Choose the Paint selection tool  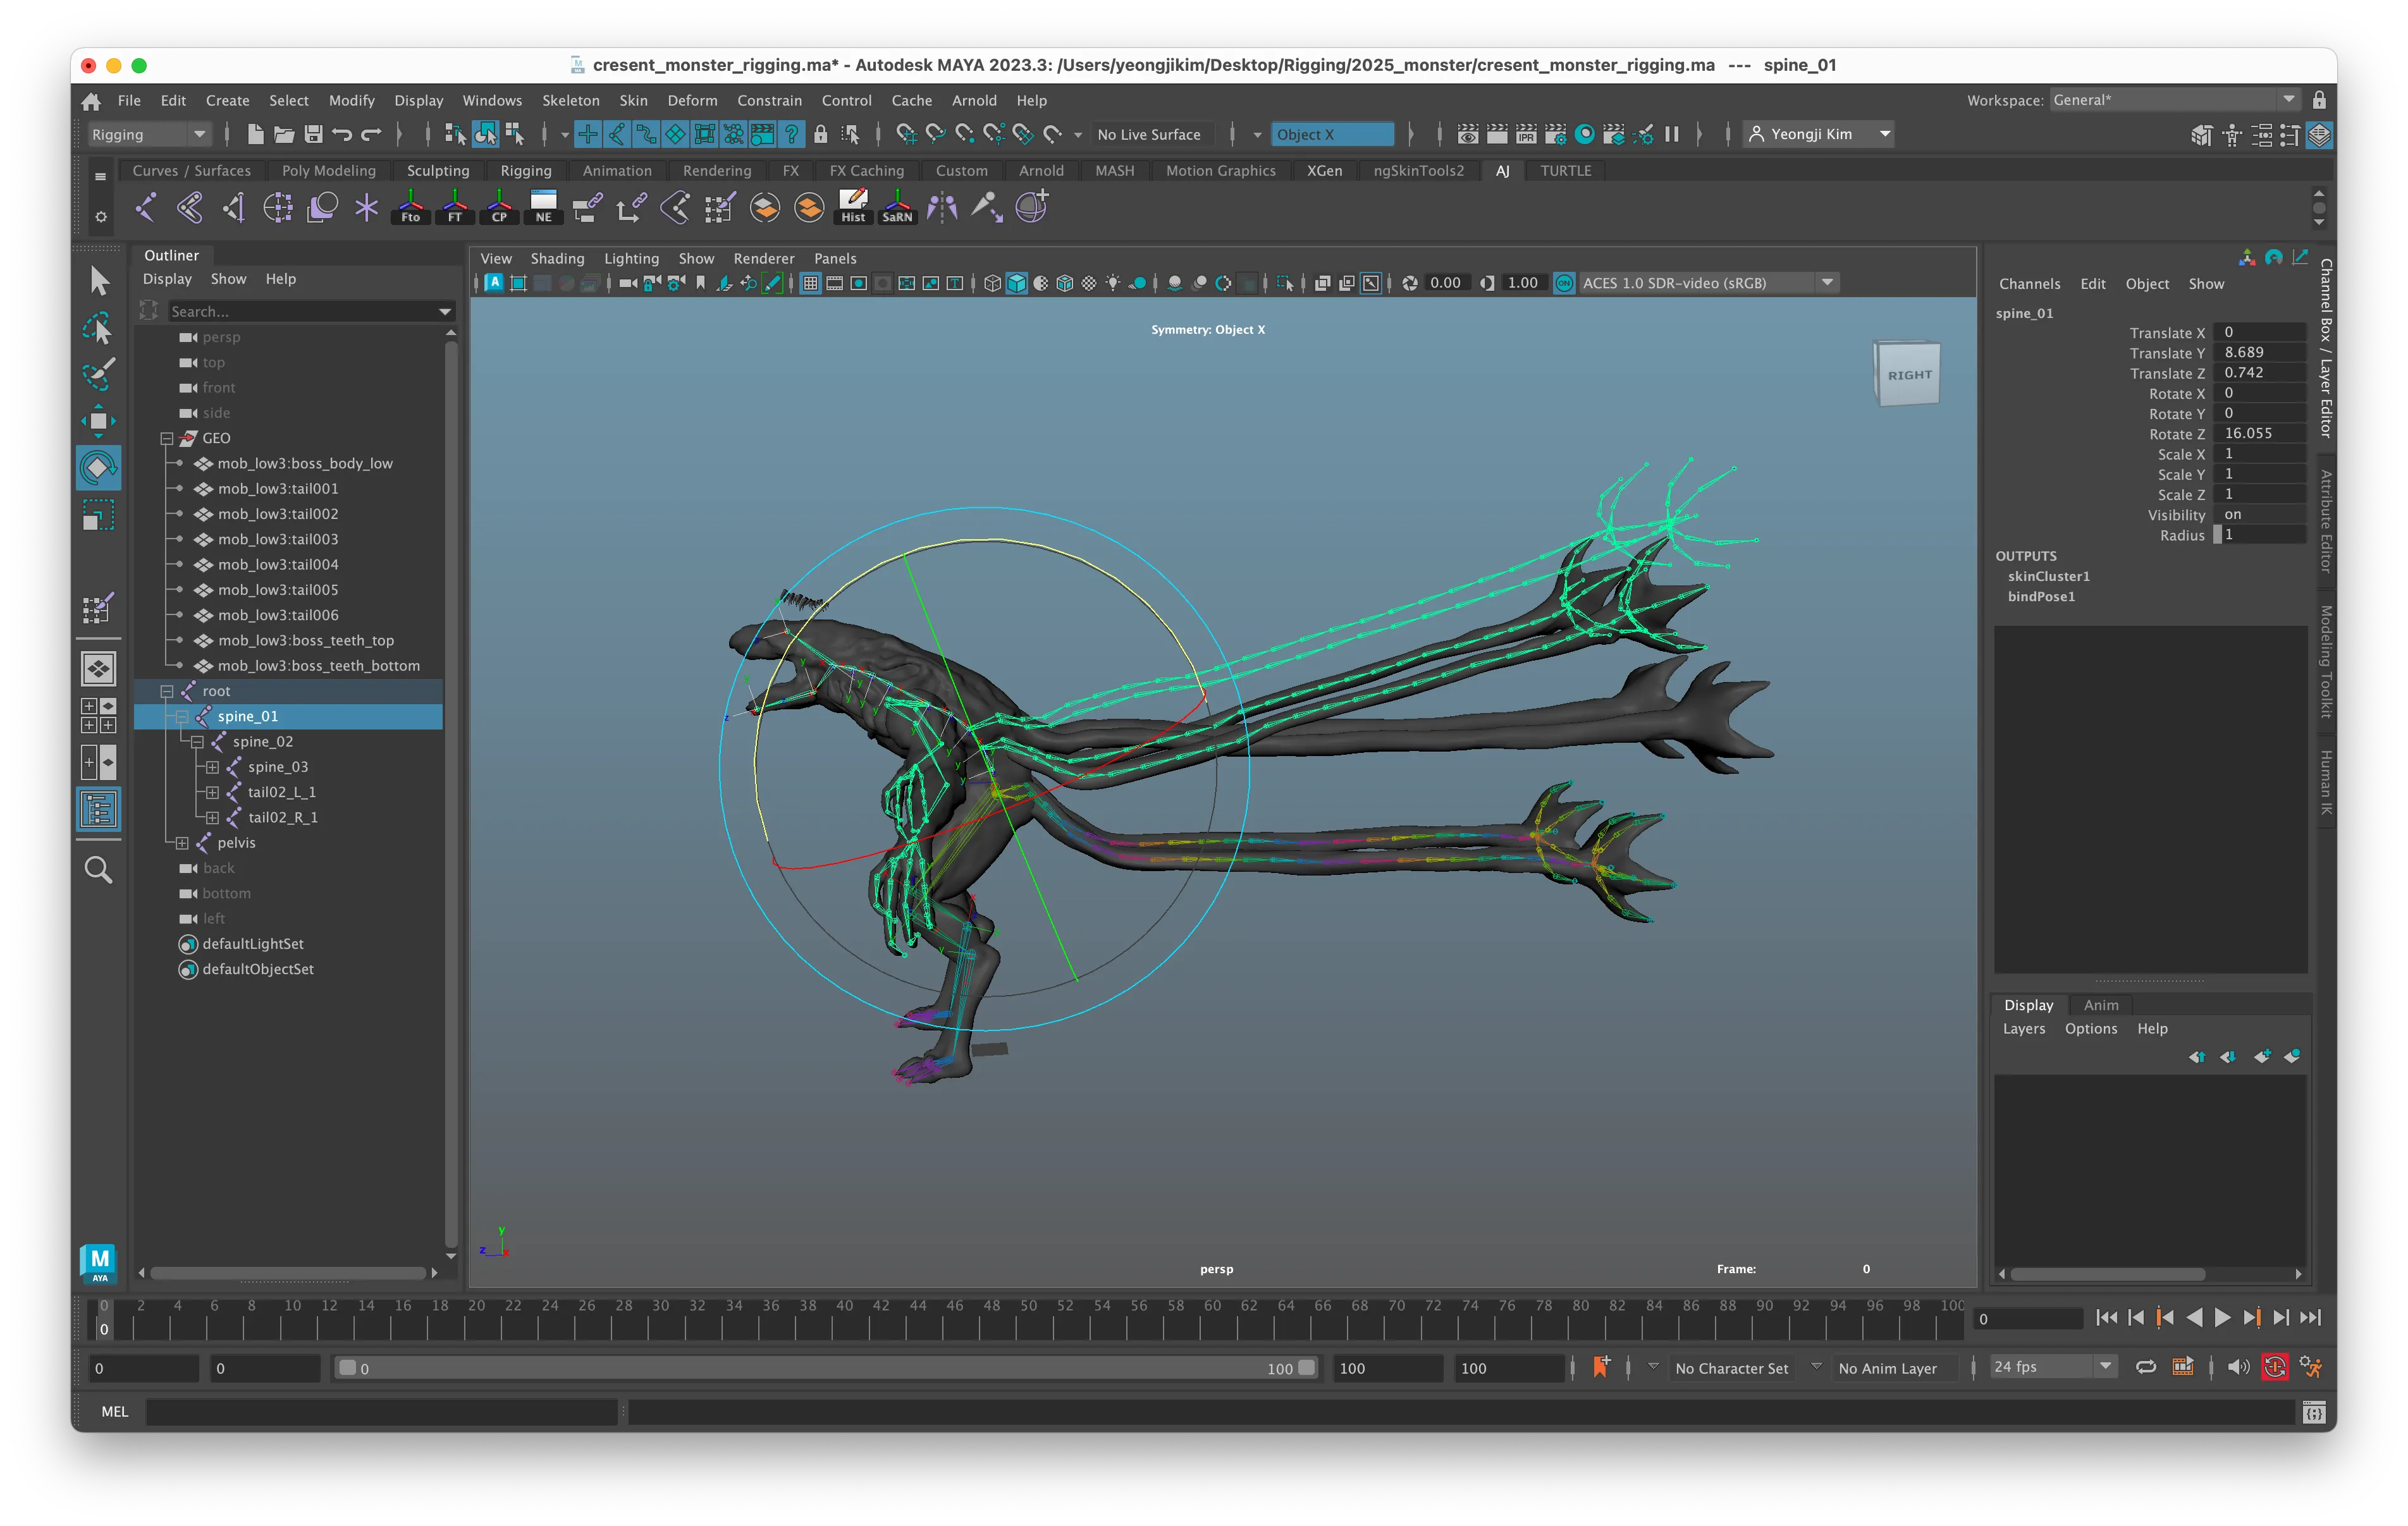98,374
